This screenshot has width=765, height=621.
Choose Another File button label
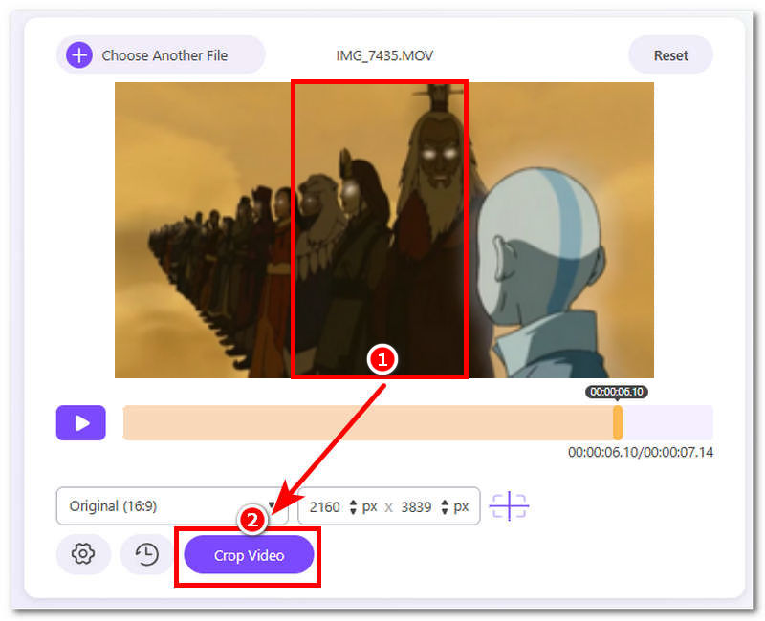click(x=164, y=55)
